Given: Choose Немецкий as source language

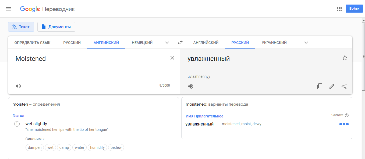Looking at the screenshot, I should 142,43.
